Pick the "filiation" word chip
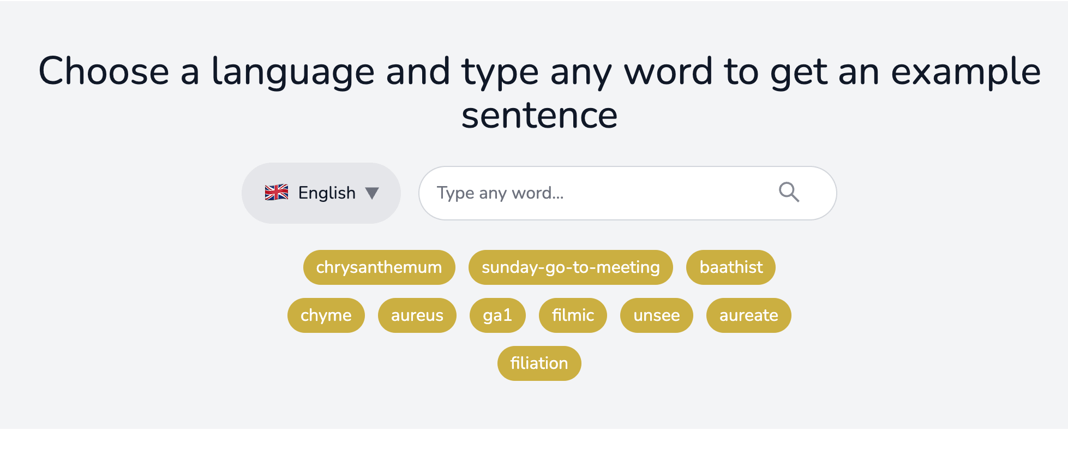 [x=539, y=363]
